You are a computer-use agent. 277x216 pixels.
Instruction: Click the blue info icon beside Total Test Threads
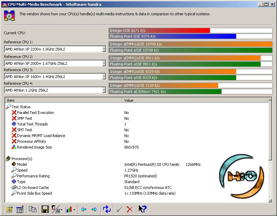click(x=14, y=124)
